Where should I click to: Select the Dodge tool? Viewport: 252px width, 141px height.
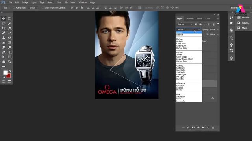click(9, 47)
